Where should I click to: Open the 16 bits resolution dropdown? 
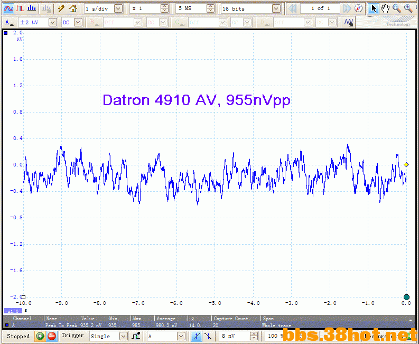(x=276, y=8)
